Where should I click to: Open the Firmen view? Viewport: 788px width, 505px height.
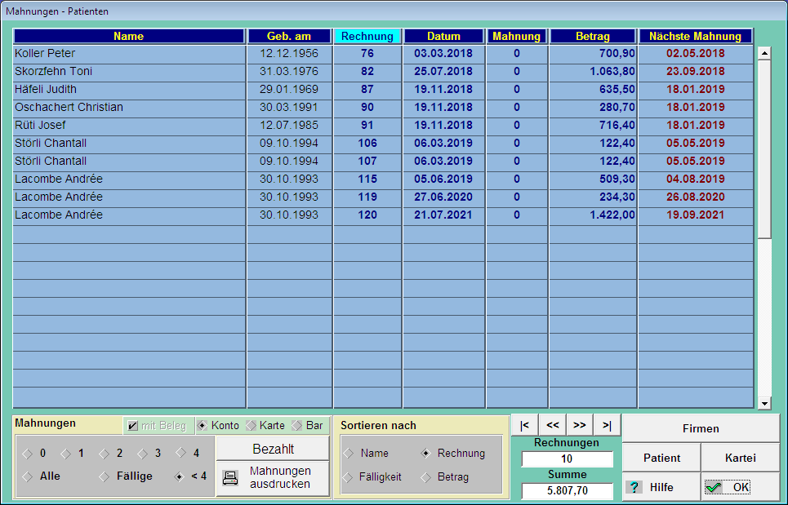(701, 428)
